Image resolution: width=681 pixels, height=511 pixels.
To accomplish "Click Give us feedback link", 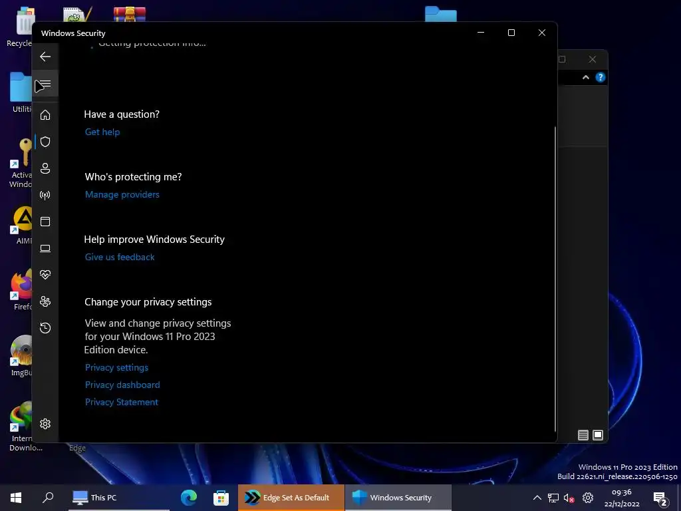I will (120, 257).
